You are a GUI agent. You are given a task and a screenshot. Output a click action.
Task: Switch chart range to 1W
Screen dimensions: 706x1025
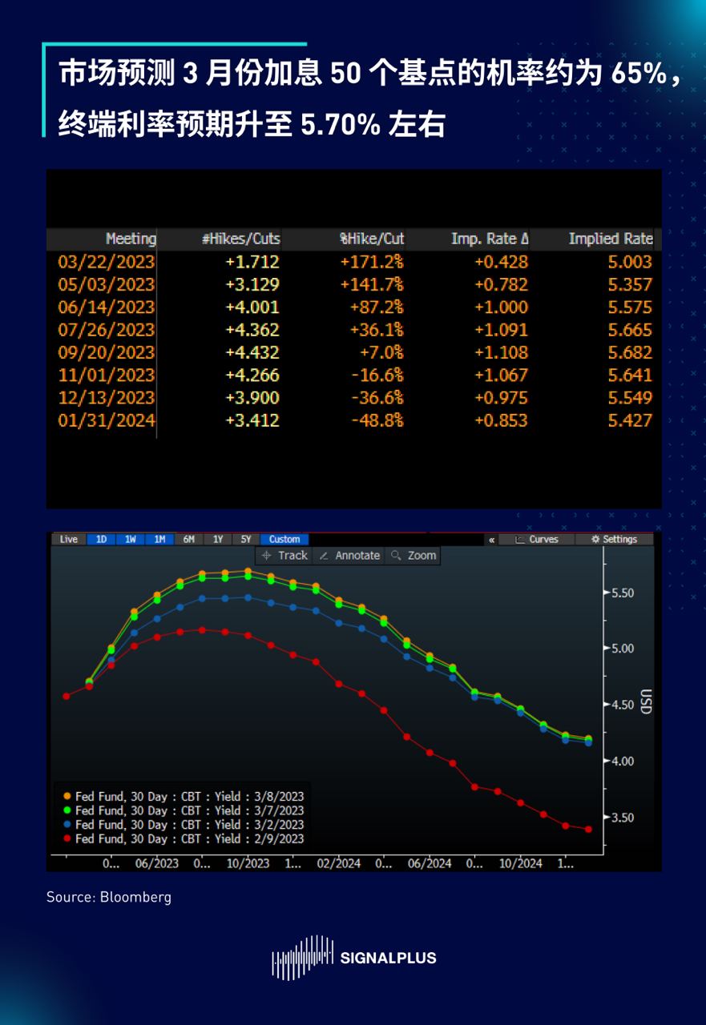130,540
